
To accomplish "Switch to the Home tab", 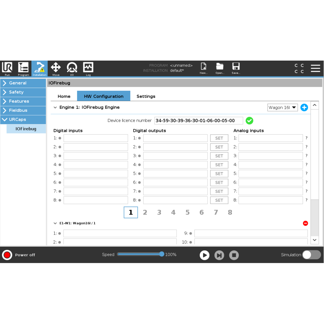I will (64, 96).
